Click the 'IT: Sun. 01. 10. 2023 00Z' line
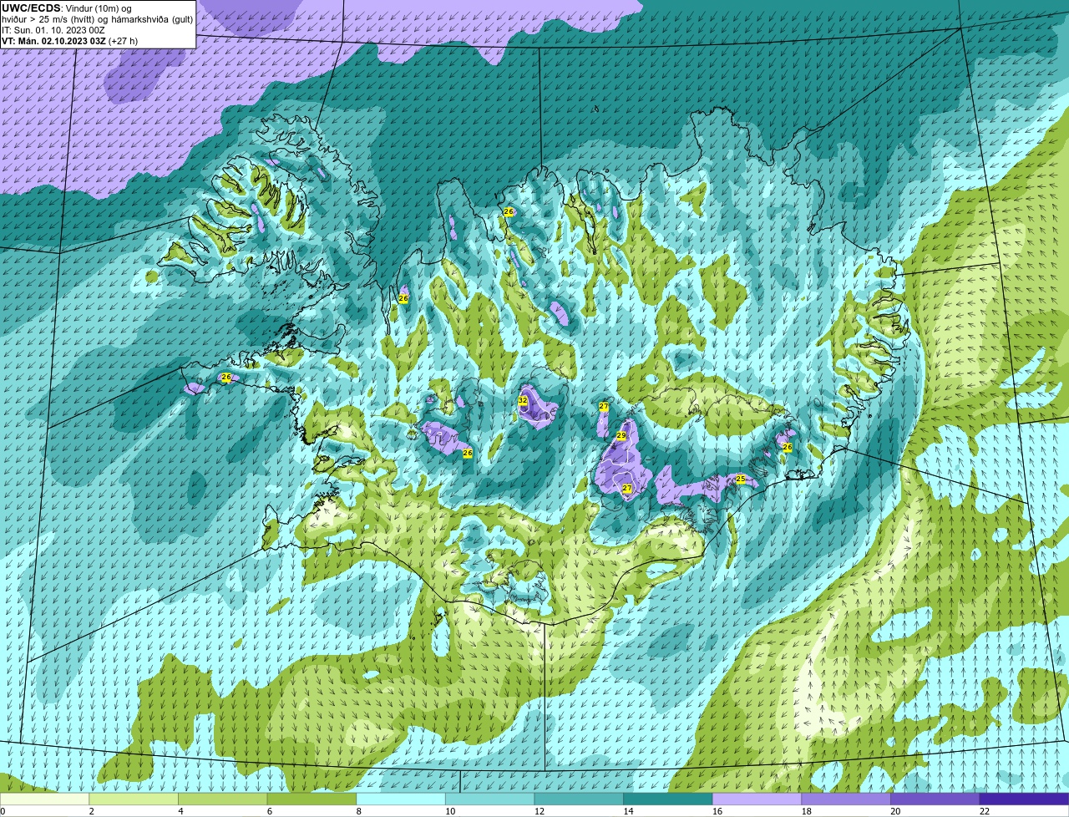Screen dimensions: 1069x817 [x=53, y=30]
